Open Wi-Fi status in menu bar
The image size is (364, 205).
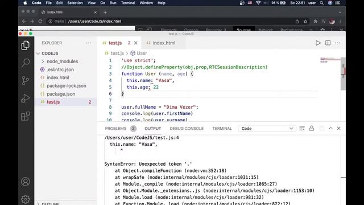(258, 3)
